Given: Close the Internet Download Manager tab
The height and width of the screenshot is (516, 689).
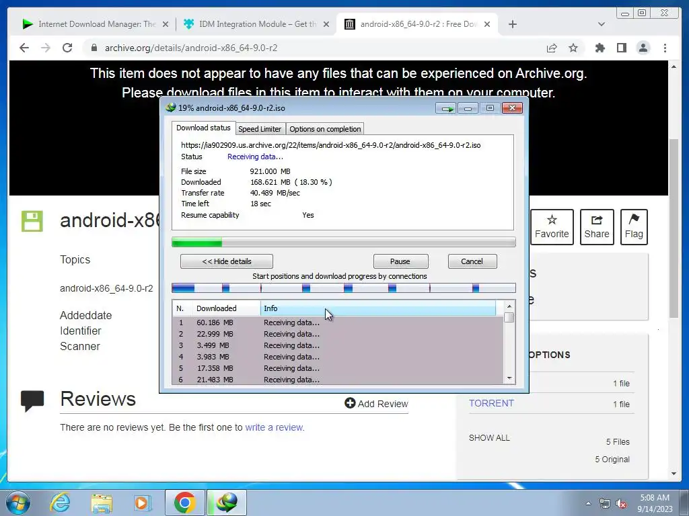Looking at the screenshot, I should (x=166, y=24).
